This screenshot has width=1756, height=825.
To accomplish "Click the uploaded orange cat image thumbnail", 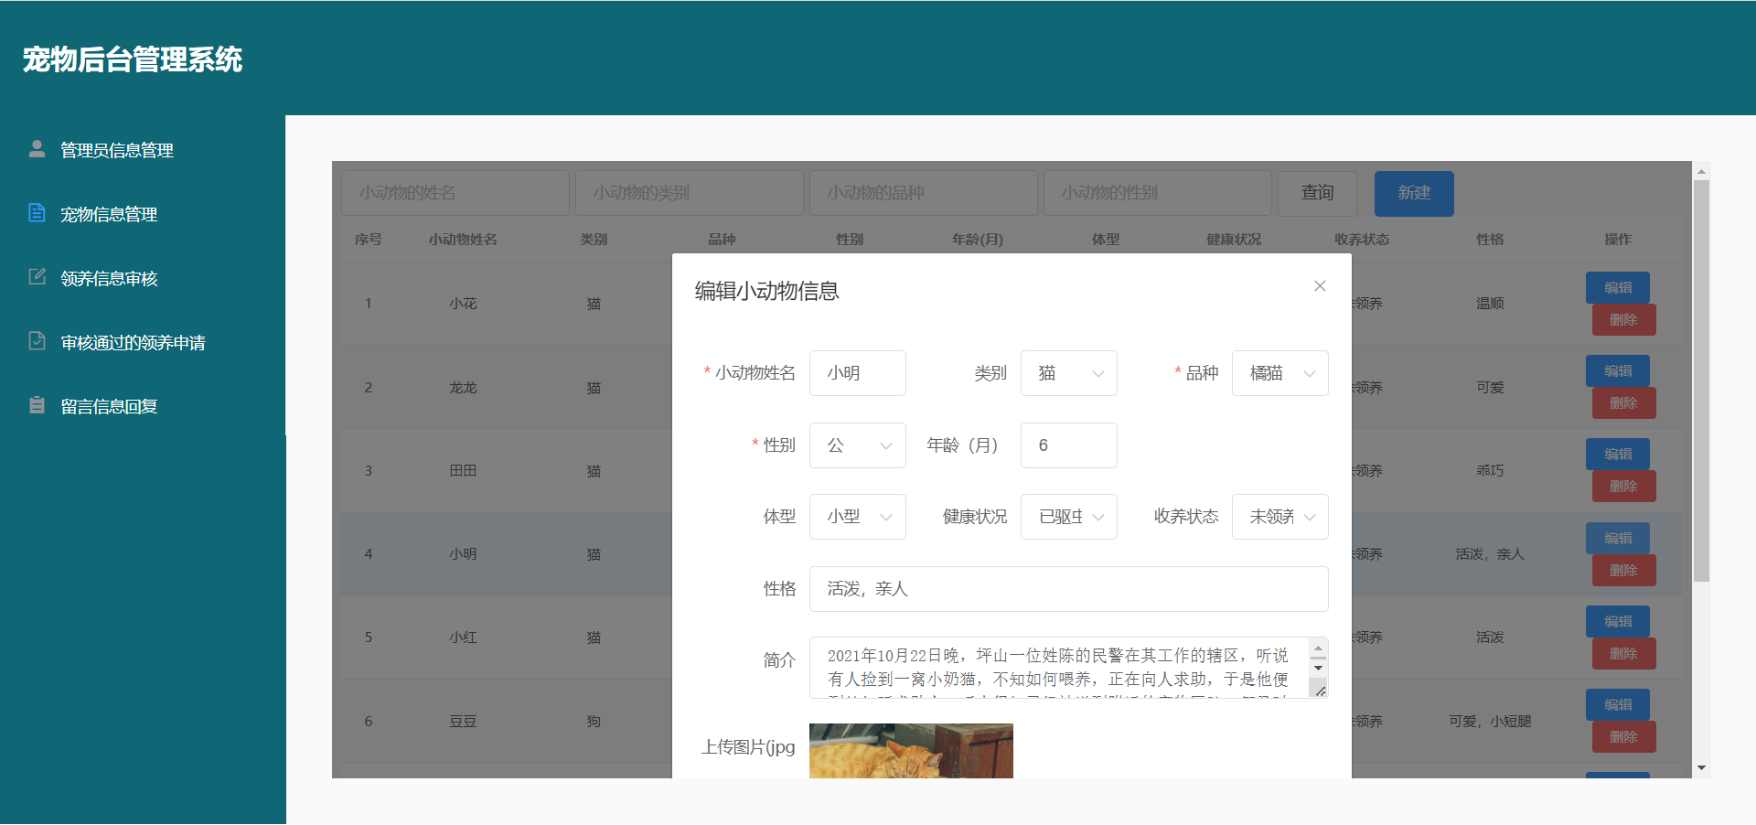I will [x=911, y=751].
